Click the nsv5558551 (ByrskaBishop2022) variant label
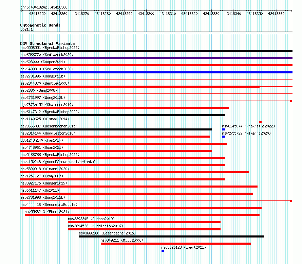 point(50,48)
